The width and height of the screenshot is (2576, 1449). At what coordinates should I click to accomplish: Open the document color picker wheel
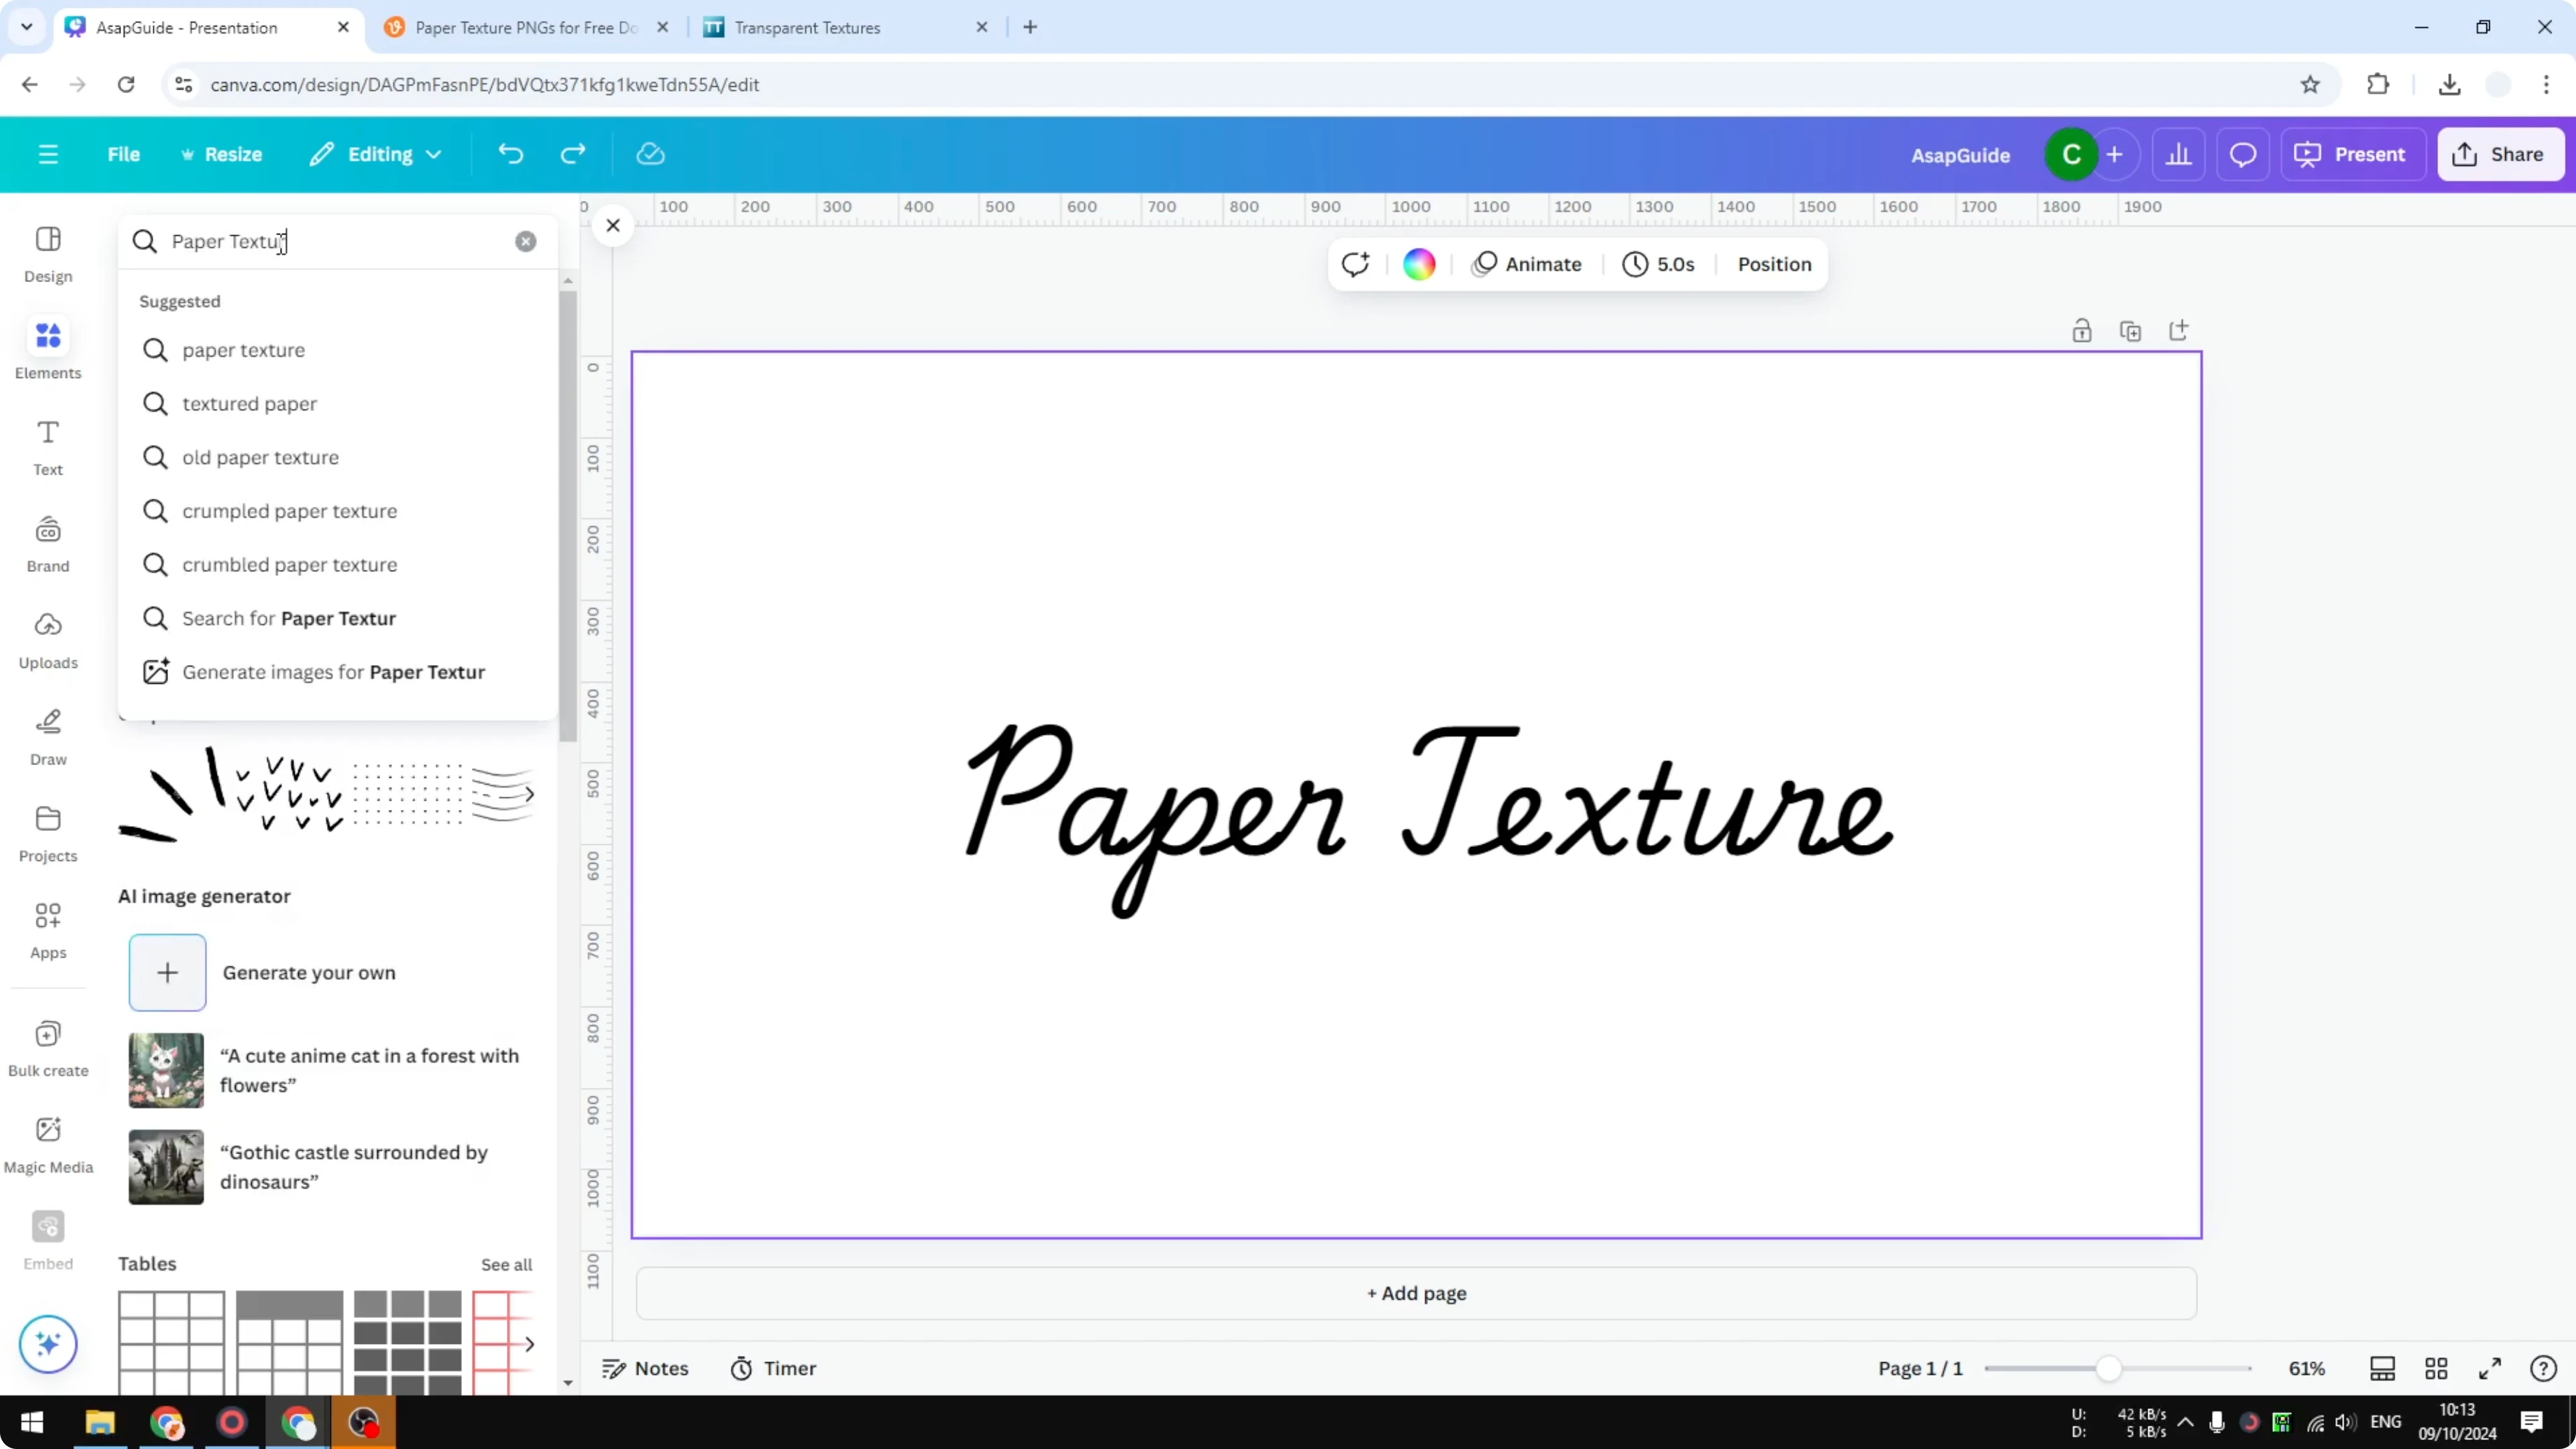[1419, 263]
